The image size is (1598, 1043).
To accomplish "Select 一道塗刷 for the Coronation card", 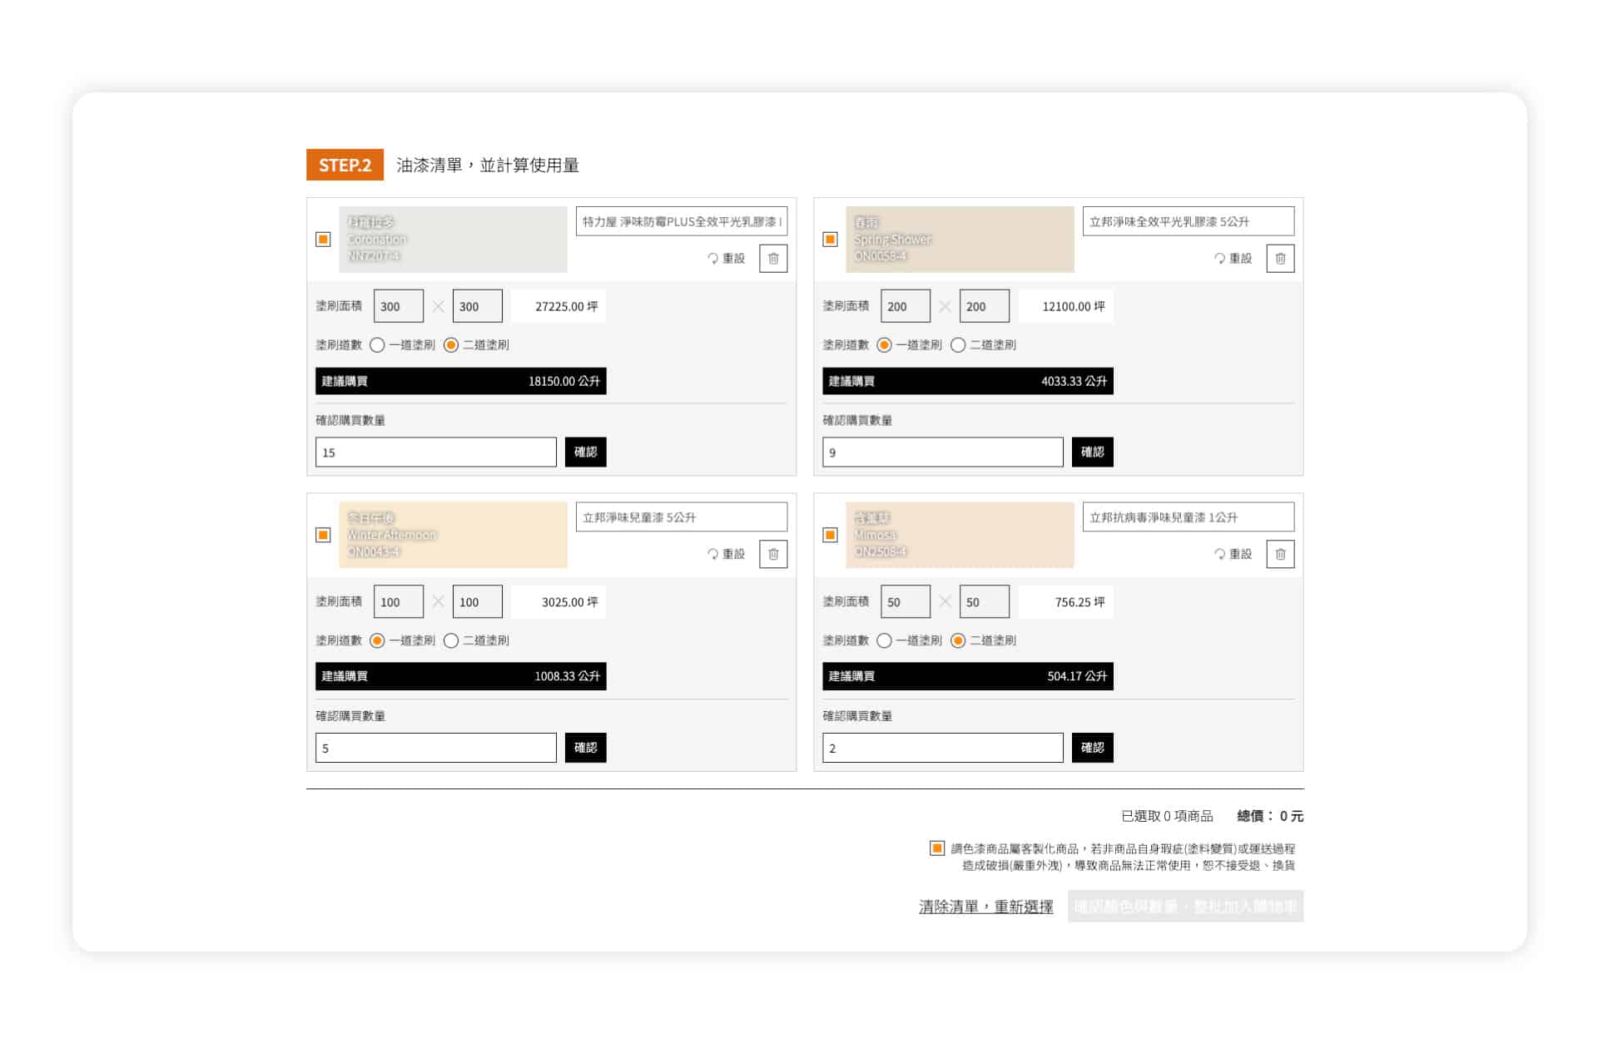I will [x=377, y=345].
